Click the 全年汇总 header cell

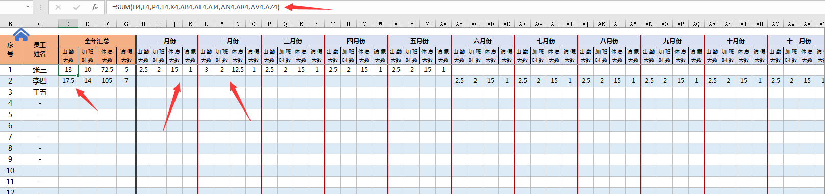(x=97, y=41)
